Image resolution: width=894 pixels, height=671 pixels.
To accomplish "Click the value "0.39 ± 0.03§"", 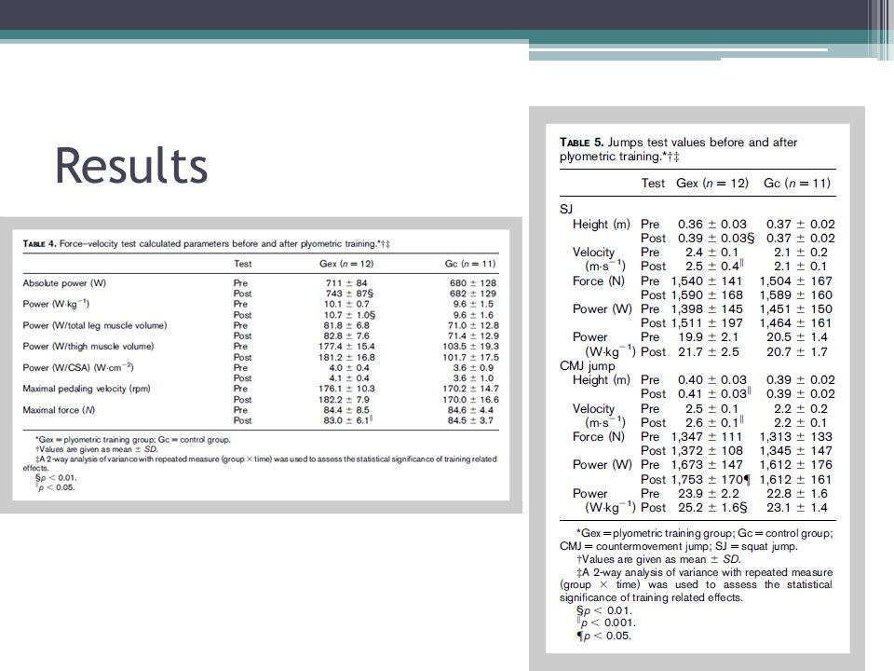I will pyautogui.click(x=716, y=238).
